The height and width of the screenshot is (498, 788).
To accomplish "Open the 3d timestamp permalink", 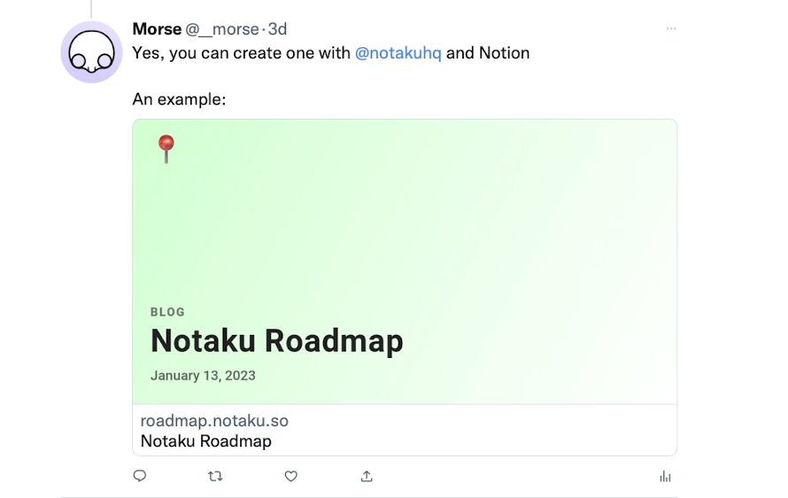I will coord(277,29).
